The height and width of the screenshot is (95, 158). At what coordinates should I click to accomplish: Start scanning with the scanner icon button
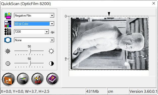(23, 79)
